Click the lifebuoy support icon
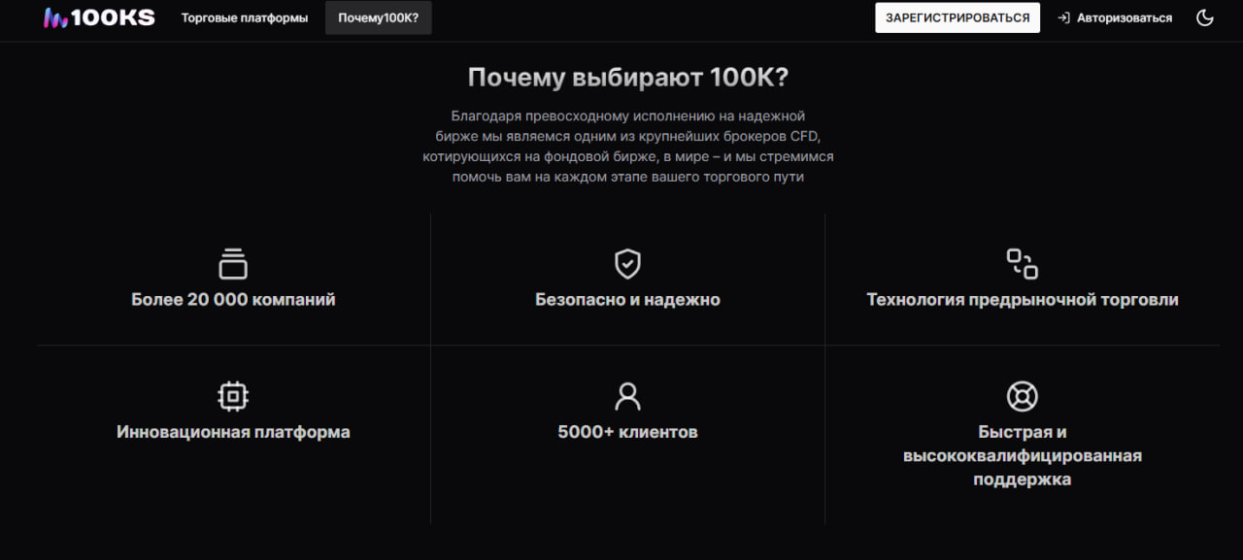This screenshot has width=1243, height=560. click(1022, 396)
